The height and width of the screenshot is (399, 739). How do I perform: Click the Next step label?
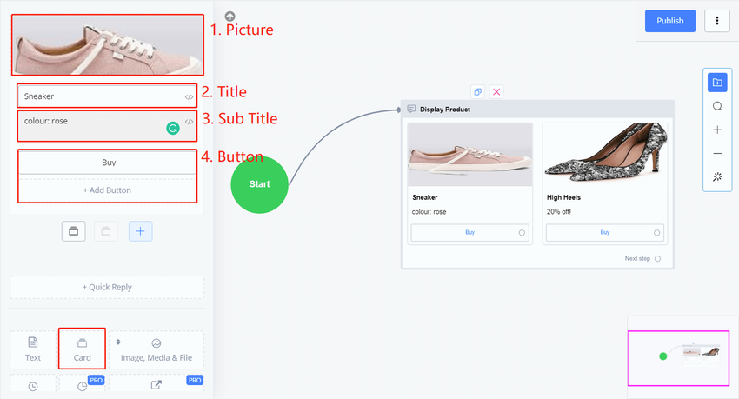[x=637, y=259]
